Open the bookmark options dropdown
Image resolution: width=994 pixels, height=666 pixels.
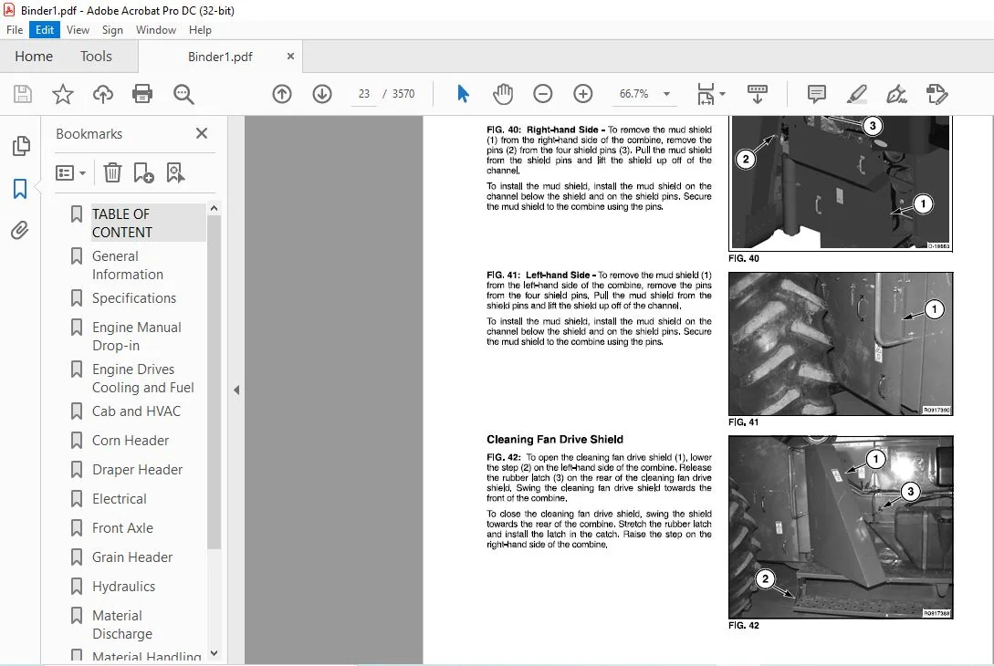click(x=70, y=172)
